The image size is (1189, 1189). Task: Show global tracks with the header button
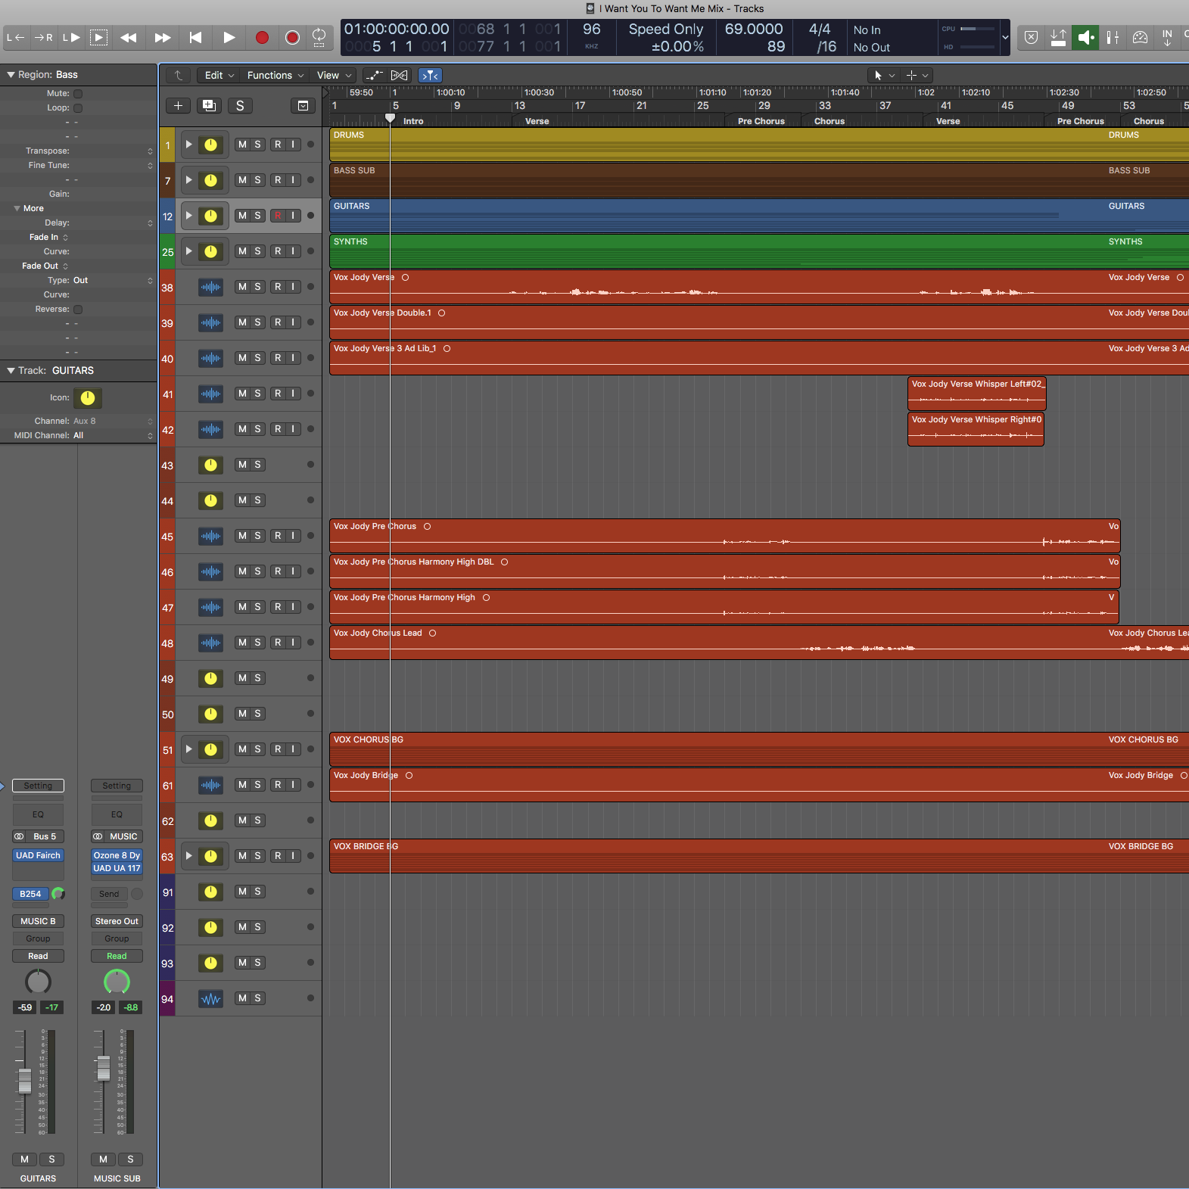click(x=303, y=106)
